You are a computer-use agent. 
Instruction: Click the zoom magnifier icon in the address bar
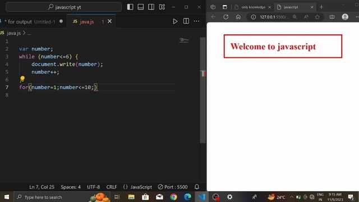(x=294, y=17)
